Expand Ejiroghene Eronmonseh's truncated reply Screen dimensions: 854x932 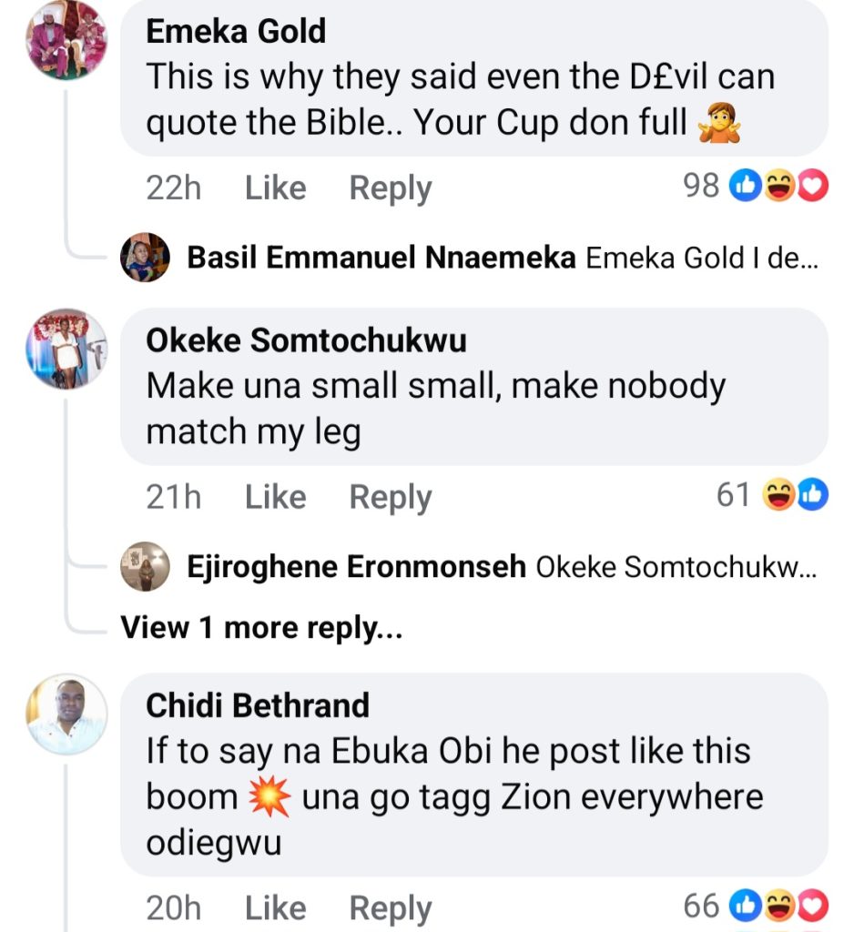(676, 568)
